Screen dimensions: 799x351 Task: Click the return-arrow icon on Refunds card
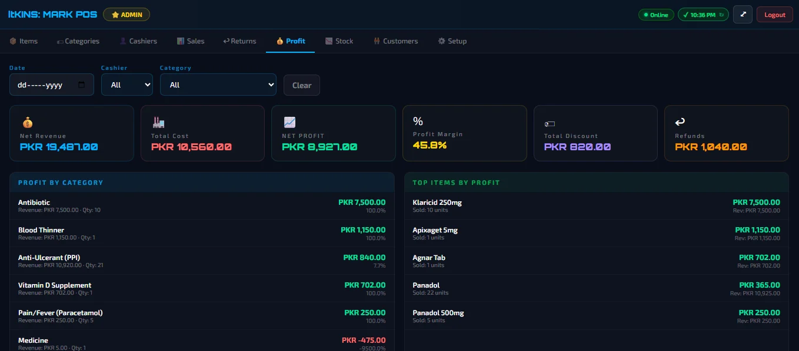tap(680, 122)
